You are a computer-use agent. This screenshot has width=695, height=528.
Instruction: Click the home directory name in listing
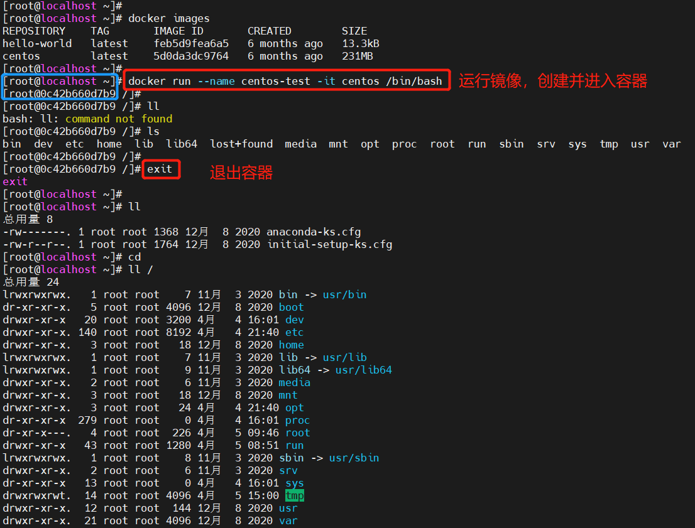coord(291,345)
